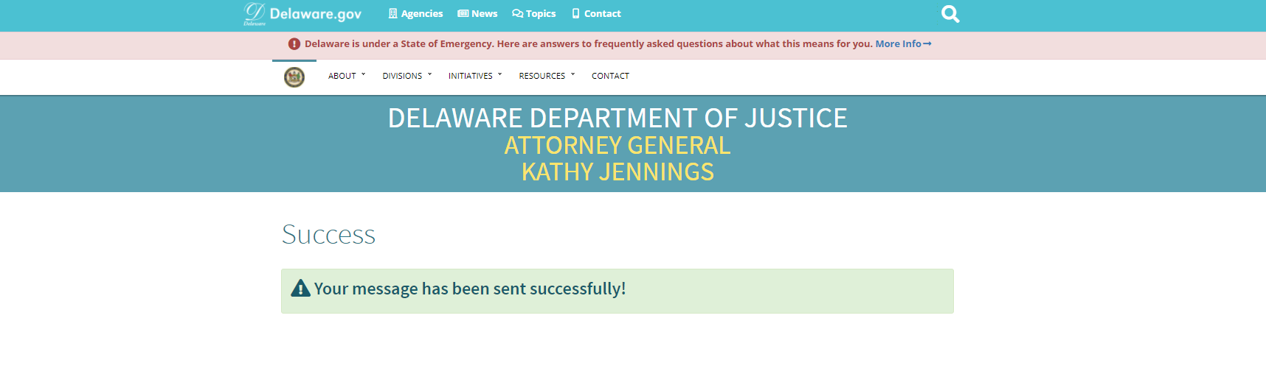This screenshot has width=1266, height=385.
Task: Click the Attorney General Kathy Jennings title
Action: click(618, 158)
